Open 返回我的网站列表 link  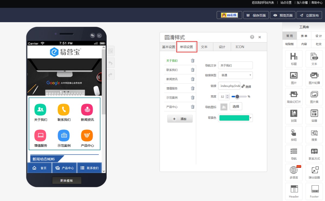coord(263,3)
